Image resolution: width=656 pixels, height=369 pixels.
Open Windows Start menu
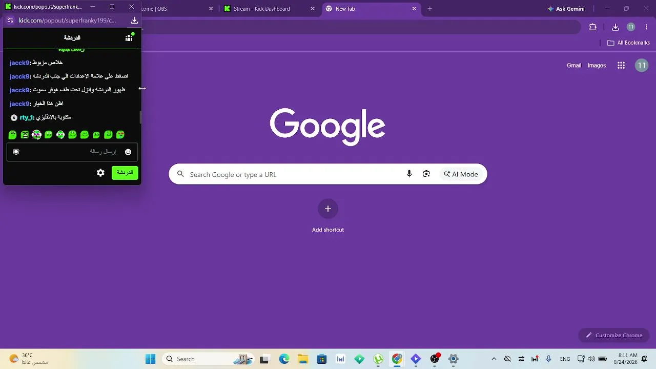tap(150, 359)
